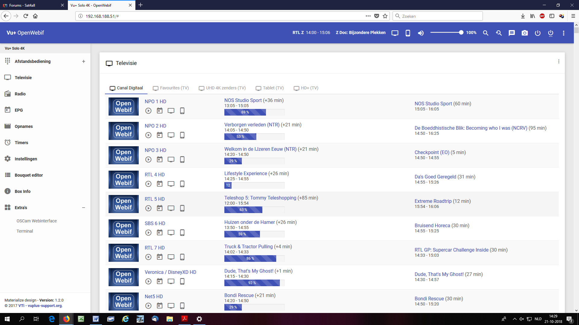
Task: Open NOS Studio Sport programme link
Action: pyautogui.click(x=243, y=101)
